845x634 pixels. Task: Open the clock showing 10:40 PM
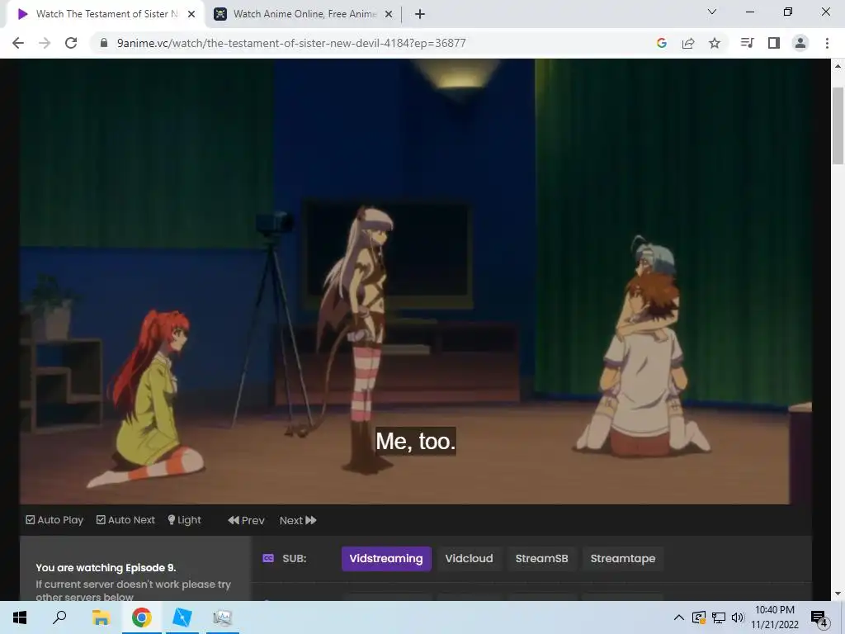pos(775,617)
